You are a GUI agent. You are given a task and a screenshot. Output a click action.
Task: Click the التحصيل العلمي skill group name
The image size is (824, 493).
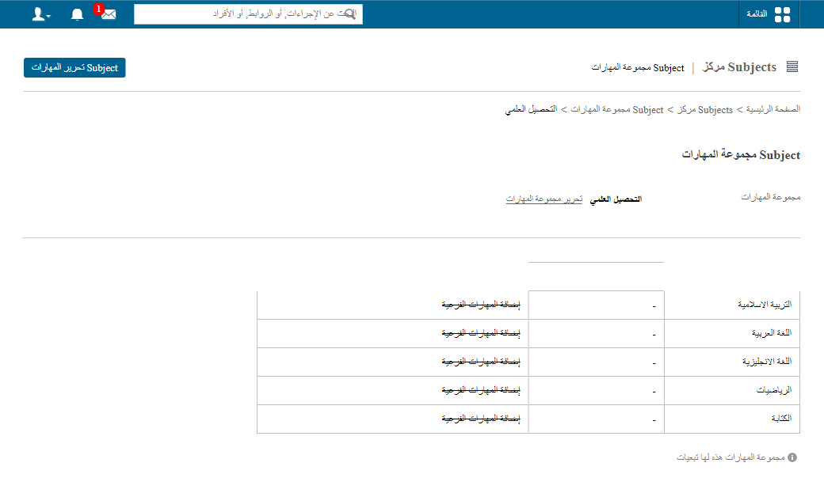(x=616, y=199)
